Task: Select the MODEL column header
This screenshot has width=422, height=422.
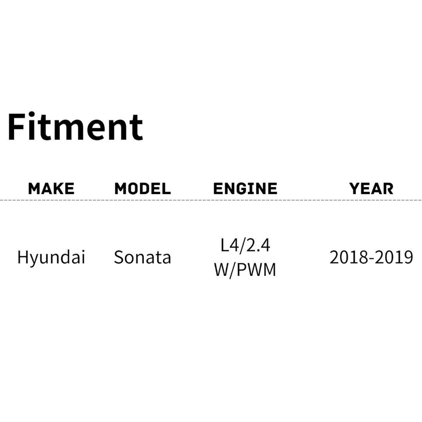Action: click(x=143, y=188)
